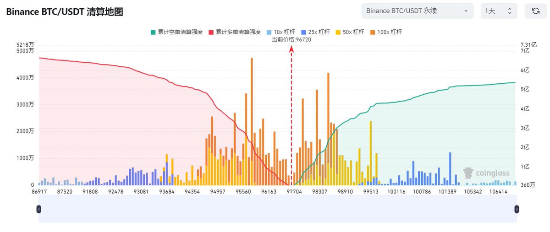Open the Binance BTC/USDT 永续 dropdown
The height and width of the screenshot is (232, 550).
pos(417,11)
